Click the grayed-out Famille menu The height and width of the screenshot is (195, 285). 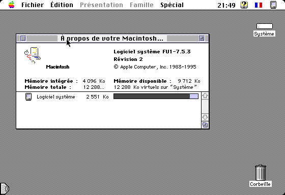coord(141,5)
